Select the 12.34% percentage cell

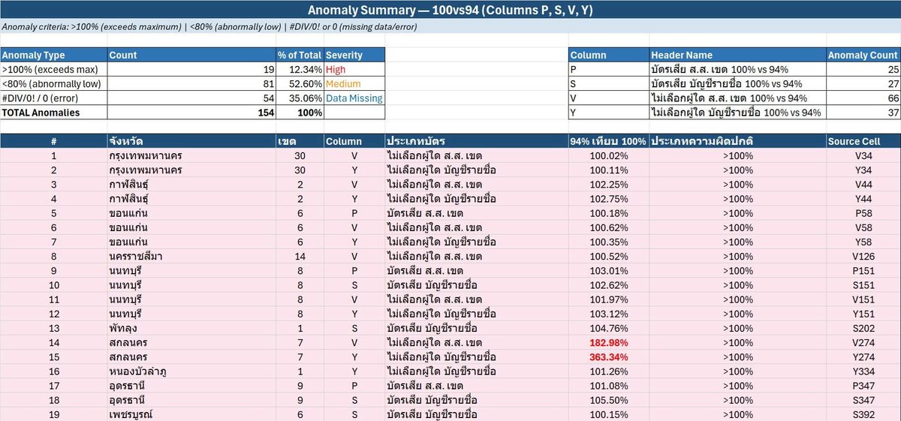300,69
